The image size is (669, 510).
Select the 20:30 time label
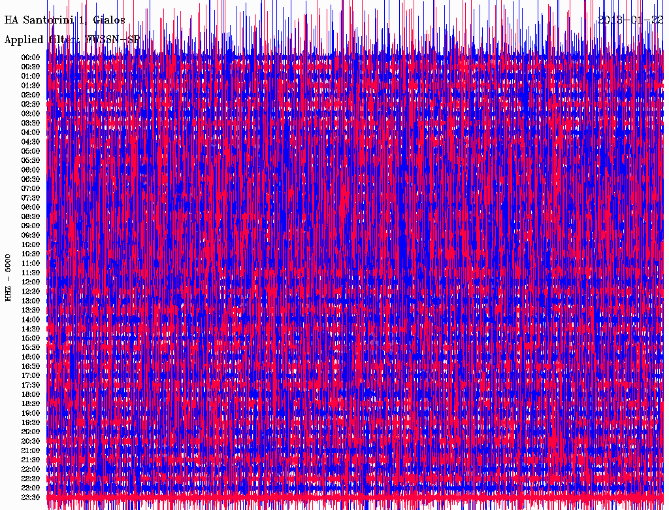(x=31, y=441)
